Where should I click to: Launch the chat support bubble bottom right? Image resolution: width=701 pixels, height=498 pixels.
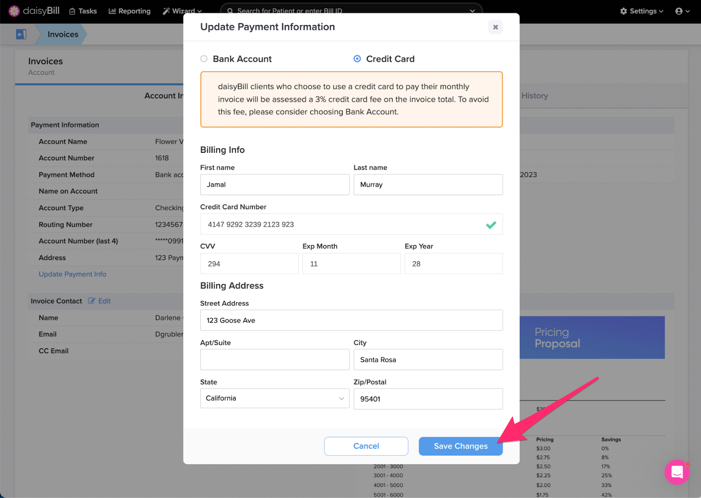point(677,472)
